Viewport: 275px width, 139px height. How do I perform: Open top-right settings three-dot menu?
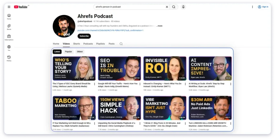coord(252,7)
